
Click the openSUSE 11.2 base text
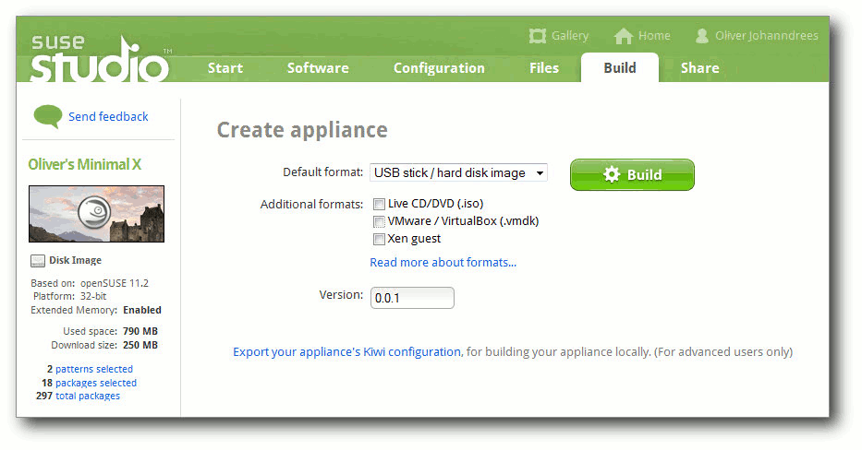tap(115, 283)
